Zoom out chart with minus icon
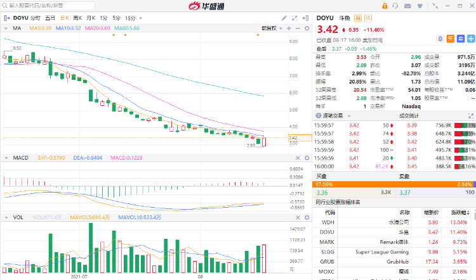Viewport: 476px width, 280px height. coord(298,28)
